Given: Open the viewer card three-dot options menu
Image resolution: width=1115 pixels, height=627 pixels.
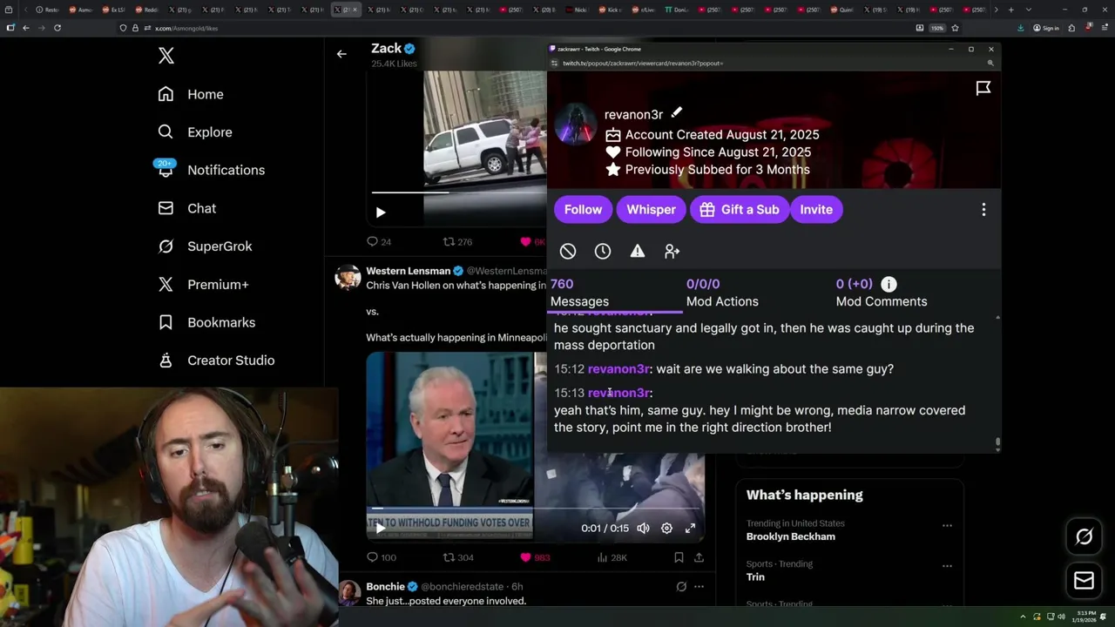Looking at the screenshot, I should point(983,210).
